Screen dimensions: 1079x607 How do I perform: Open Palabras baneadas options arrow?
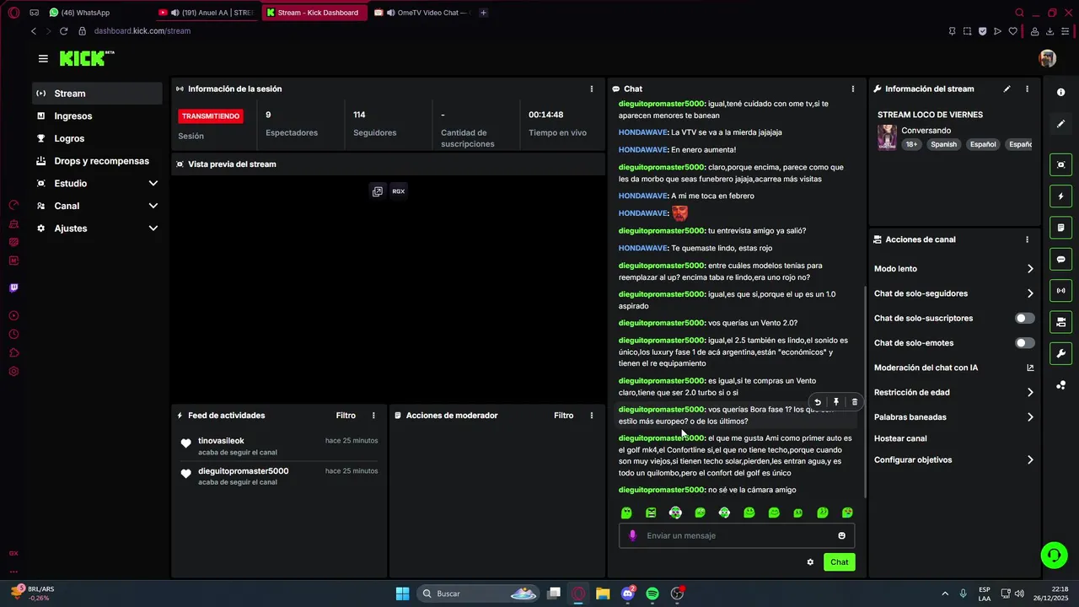click(1029, 417)
